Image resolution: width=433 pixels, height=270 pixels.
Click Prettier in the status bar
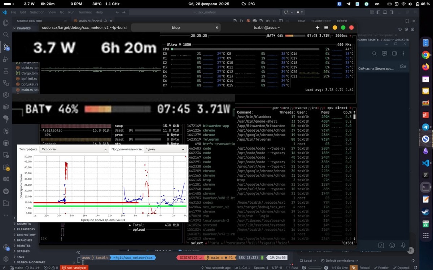[382, 267]
